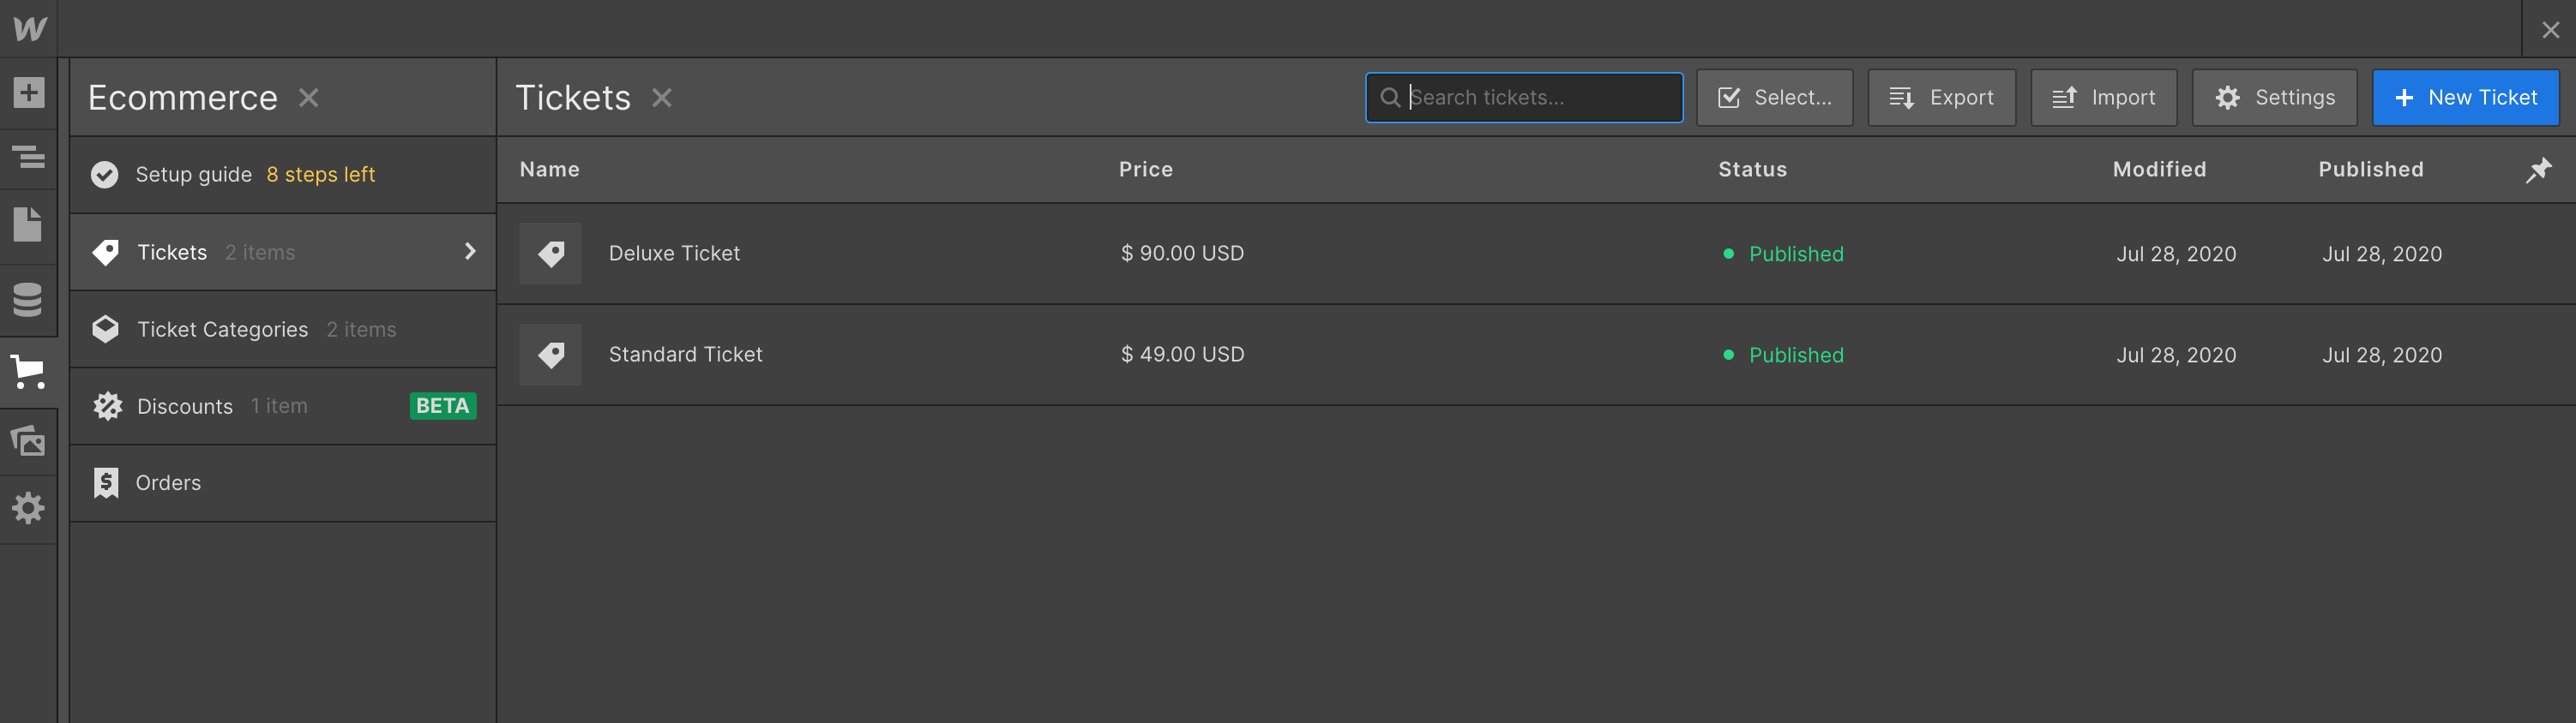The height and width of the screenshot is (723, 2576).
Task: Open the Navigator panel
Action: [x=28, y=158]
